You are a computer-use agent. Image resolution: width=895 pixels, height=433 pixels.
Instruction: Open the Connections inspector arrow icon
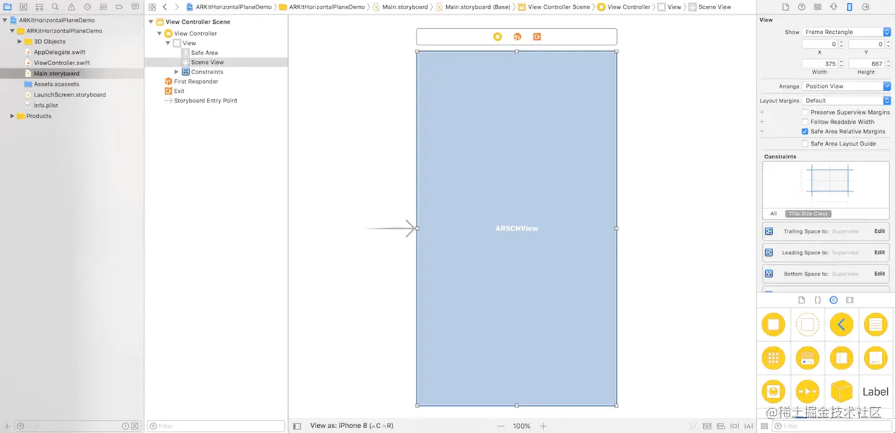pyautogui.click(x=865, y=6)
